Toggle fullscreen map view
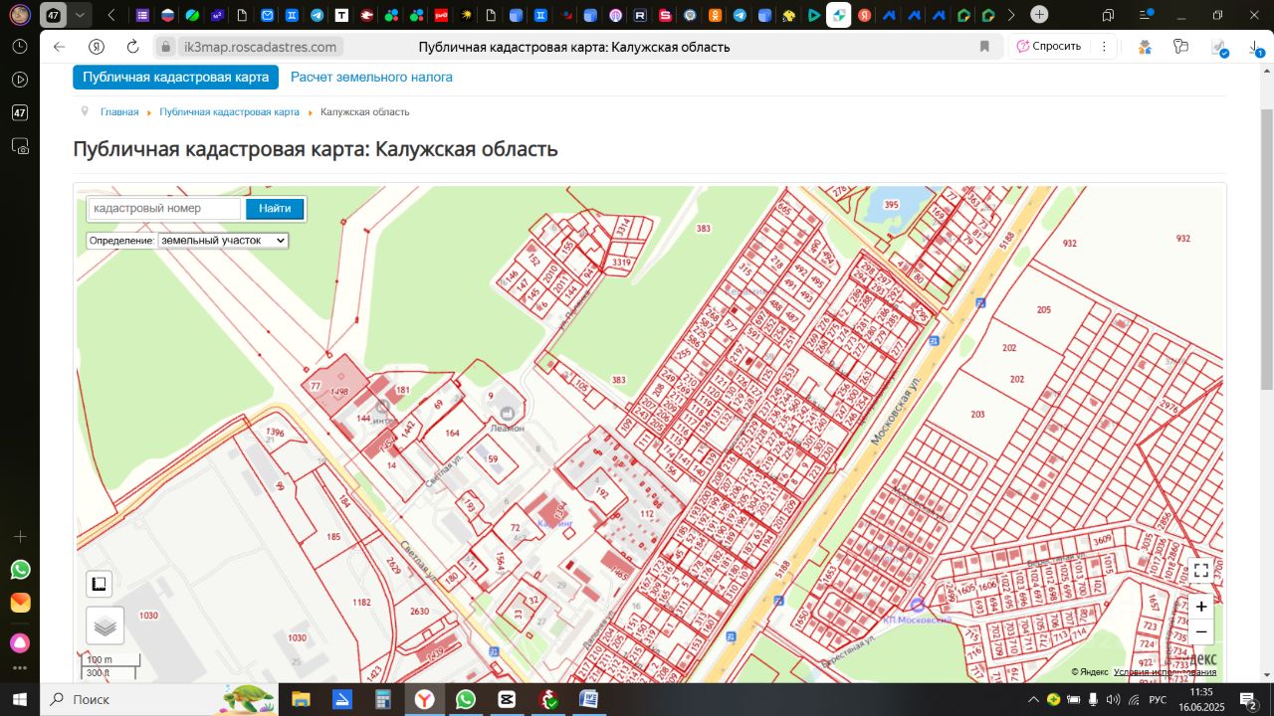The height and width of the screenshot is (716, 1274). coord(1201,571)
